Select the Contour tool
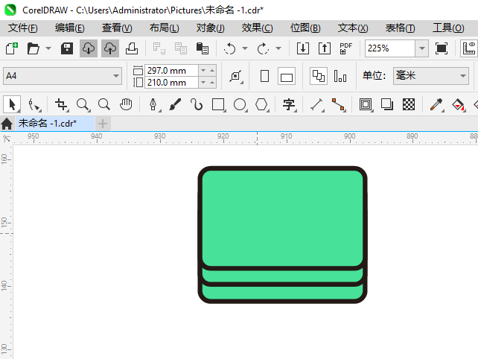 point(366,104)
